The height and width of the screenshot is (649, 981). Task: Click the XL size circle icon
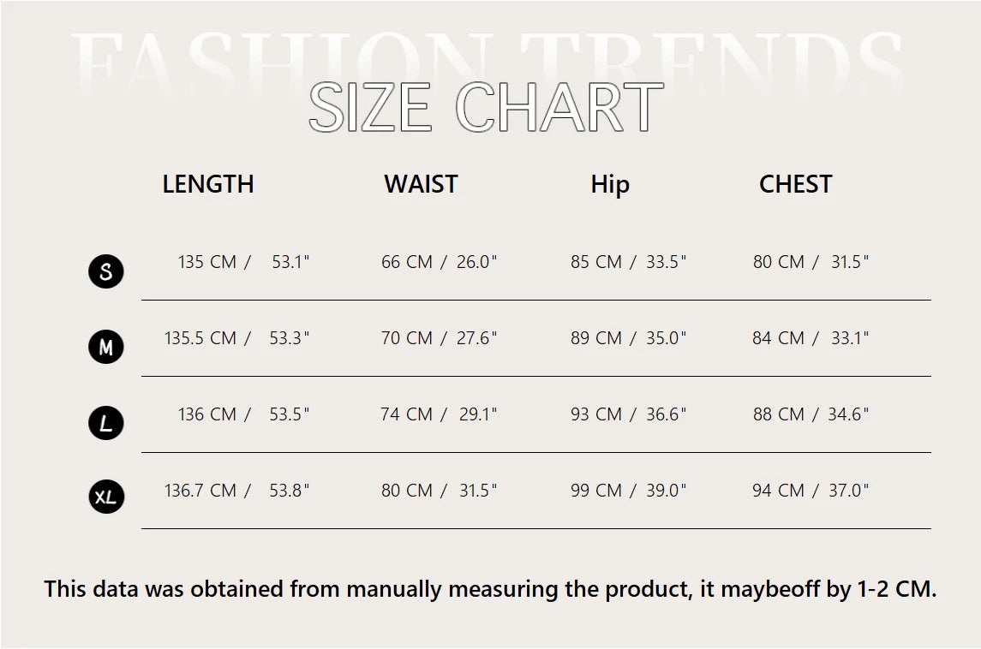coord(106,497)
